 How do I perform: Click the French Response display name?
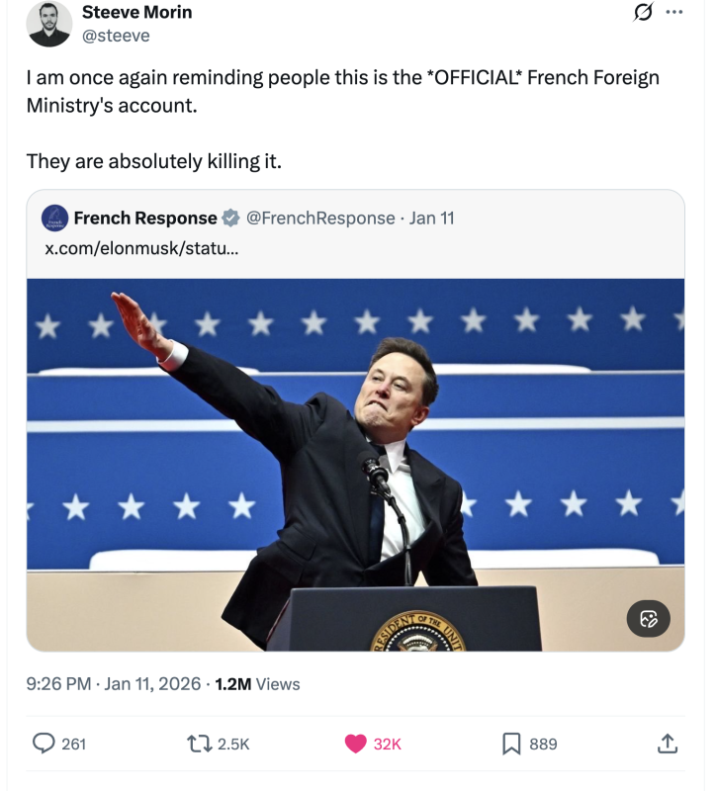145,218
